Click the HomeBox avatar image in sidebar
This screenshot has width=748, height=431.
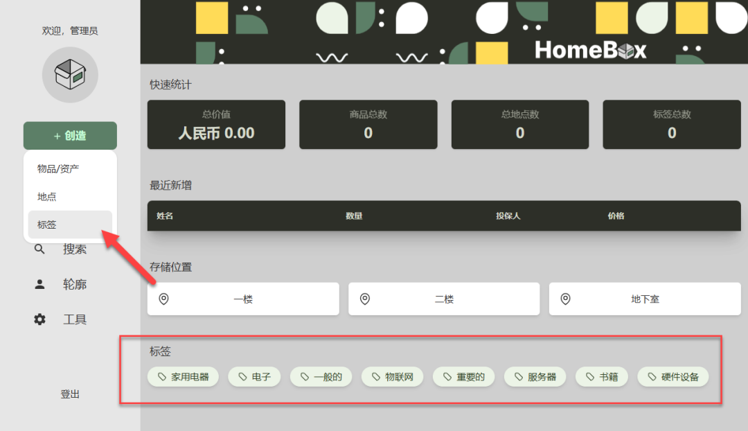[70, 74]
